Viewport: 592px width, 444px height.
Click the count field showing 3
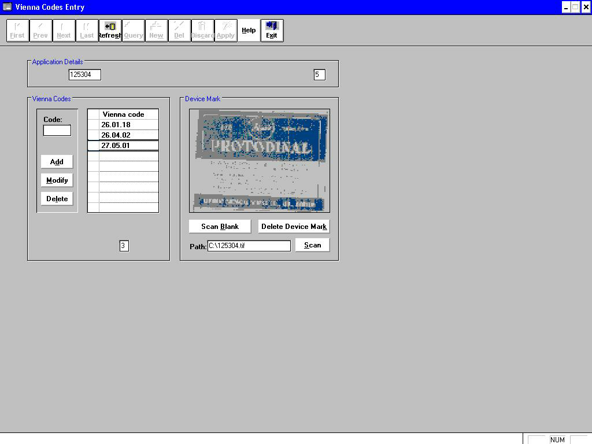(x=124, y=246)
